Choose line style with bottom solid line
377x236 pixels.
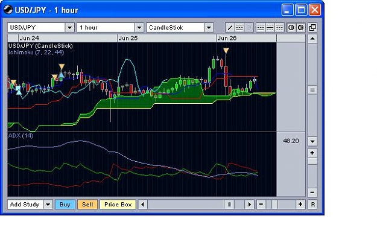click(x=261, y=28)
